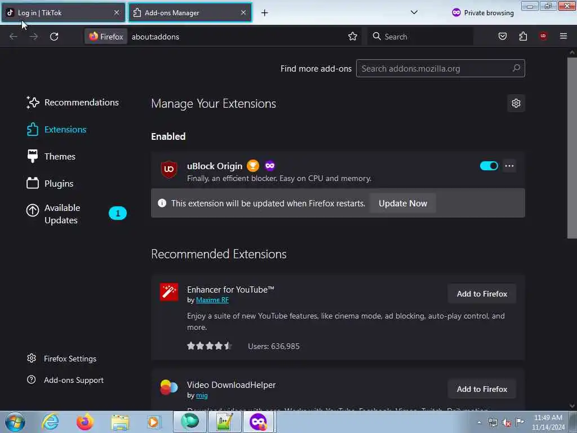Open Plugins category
The height and width of the screenshot is (433, 577).
point(50,183)
